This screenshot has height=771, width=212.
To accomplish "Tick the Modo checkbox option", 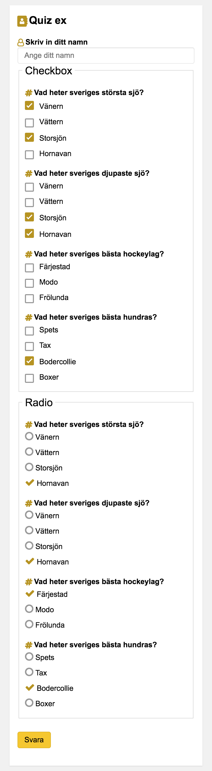I will 29,283.
